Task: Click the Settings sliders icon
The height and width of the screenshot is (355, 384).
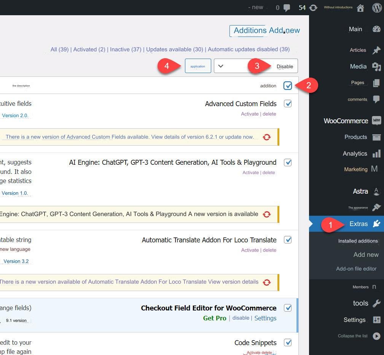Action: point(376,320)
